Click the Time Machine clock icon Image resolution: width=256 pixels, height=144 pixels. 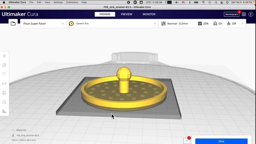click(x=210, y=2)
